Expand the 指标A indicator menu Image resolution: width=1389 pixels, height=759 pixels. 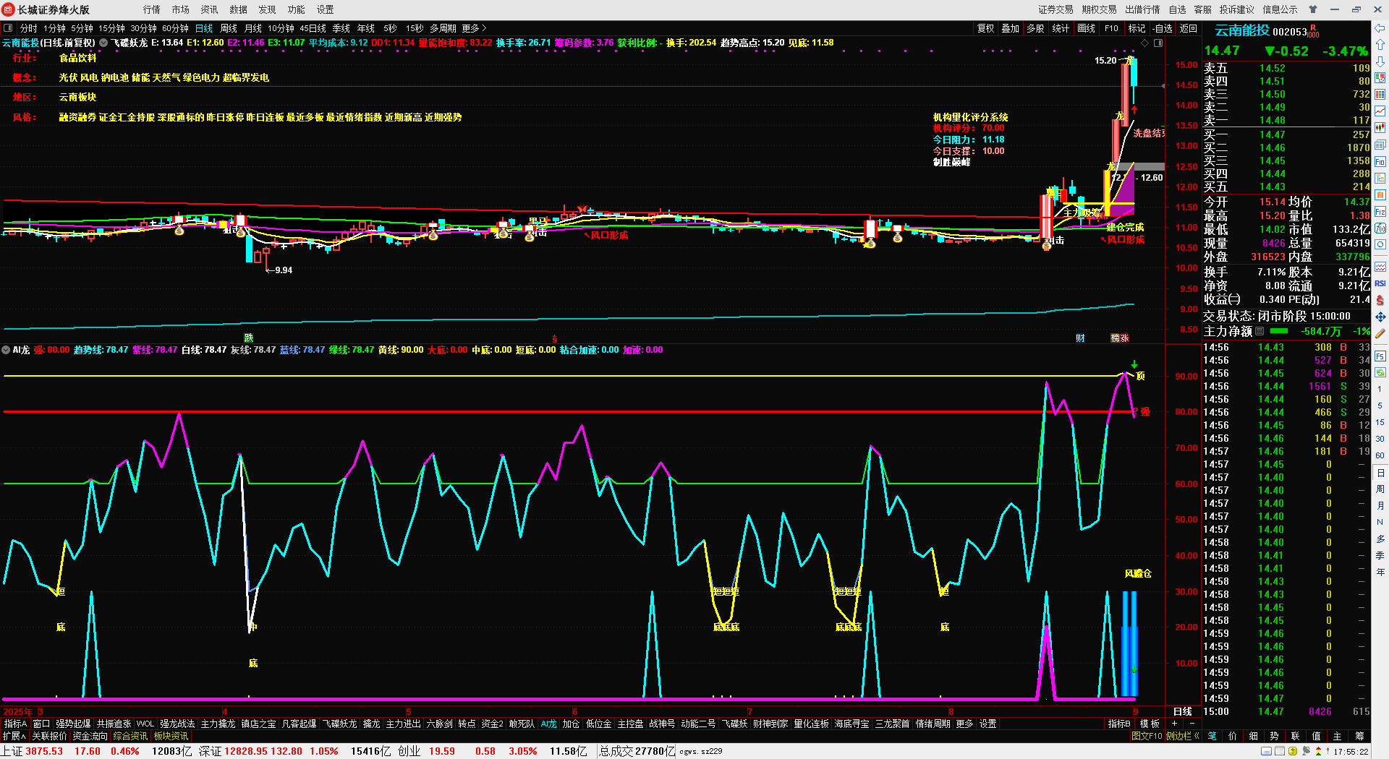(15, 724)
